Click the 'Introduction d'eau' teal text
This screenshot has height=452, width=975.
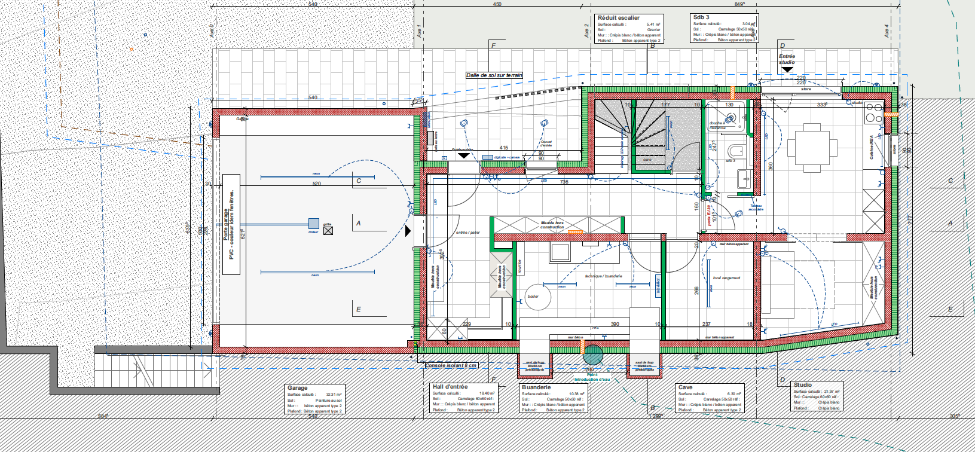point(592,380)
